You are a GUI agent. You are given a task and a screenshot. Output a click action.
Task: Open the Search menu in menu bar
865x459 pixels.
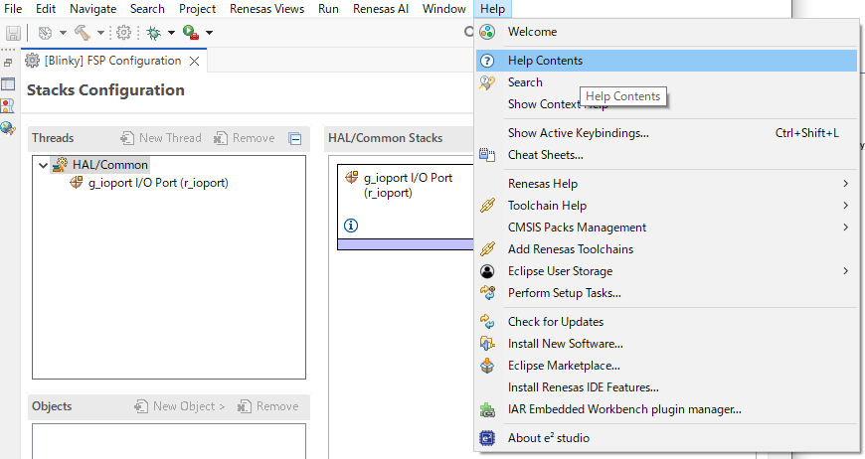147,9
